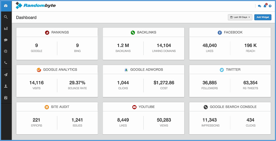
Task: Open the target click icon in sidebar
Action: [x=6, y=51]
